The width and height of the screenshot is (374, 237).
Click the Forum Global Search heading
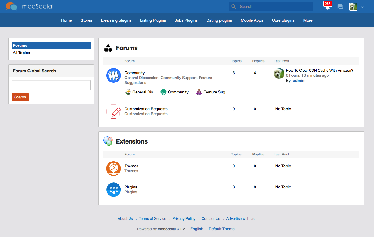[x=35, y=71]
